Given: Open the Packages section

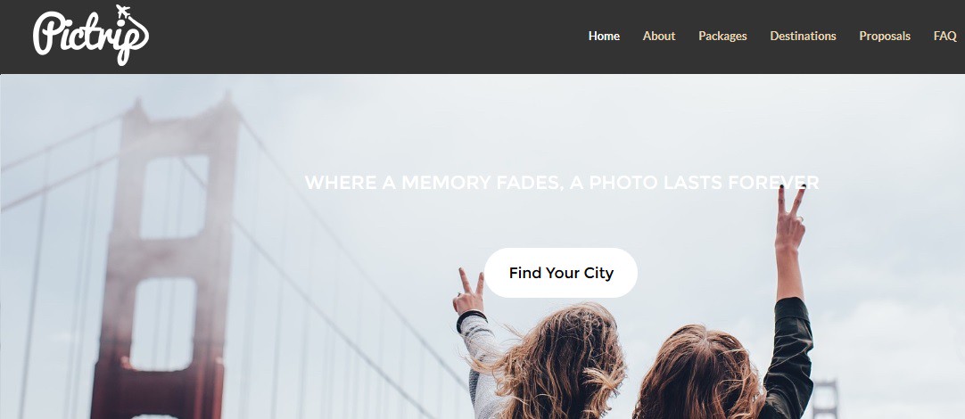Looking at the screenshot, I should (x=722, y=37).
